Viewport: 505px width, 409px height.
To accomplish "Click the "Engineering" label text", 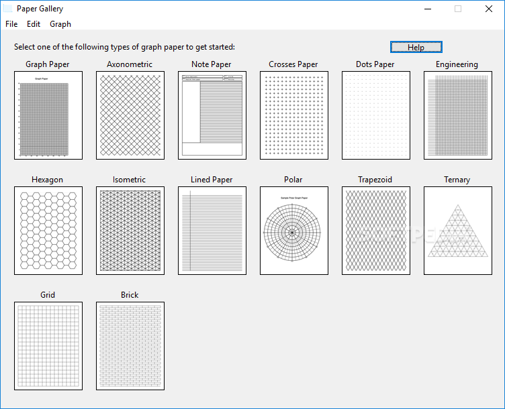I will pyautogui.click(x=457, y=64).
